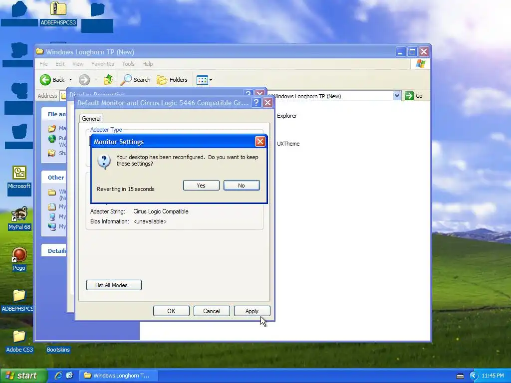Click the Back arrow icon in Explorer
Image resolution: width=511 pixels, height=383 pixels.
click(x=45, y=80)
